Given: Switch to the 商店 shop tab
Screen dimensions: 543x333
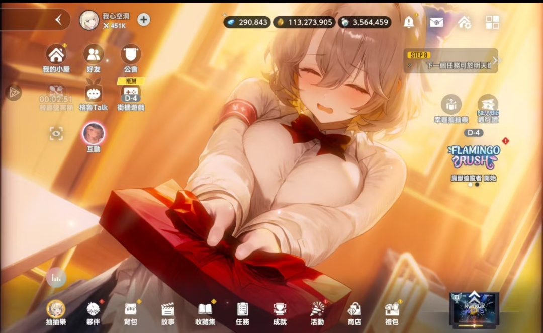Looking at the screenshot, I should tap(354, 314).
